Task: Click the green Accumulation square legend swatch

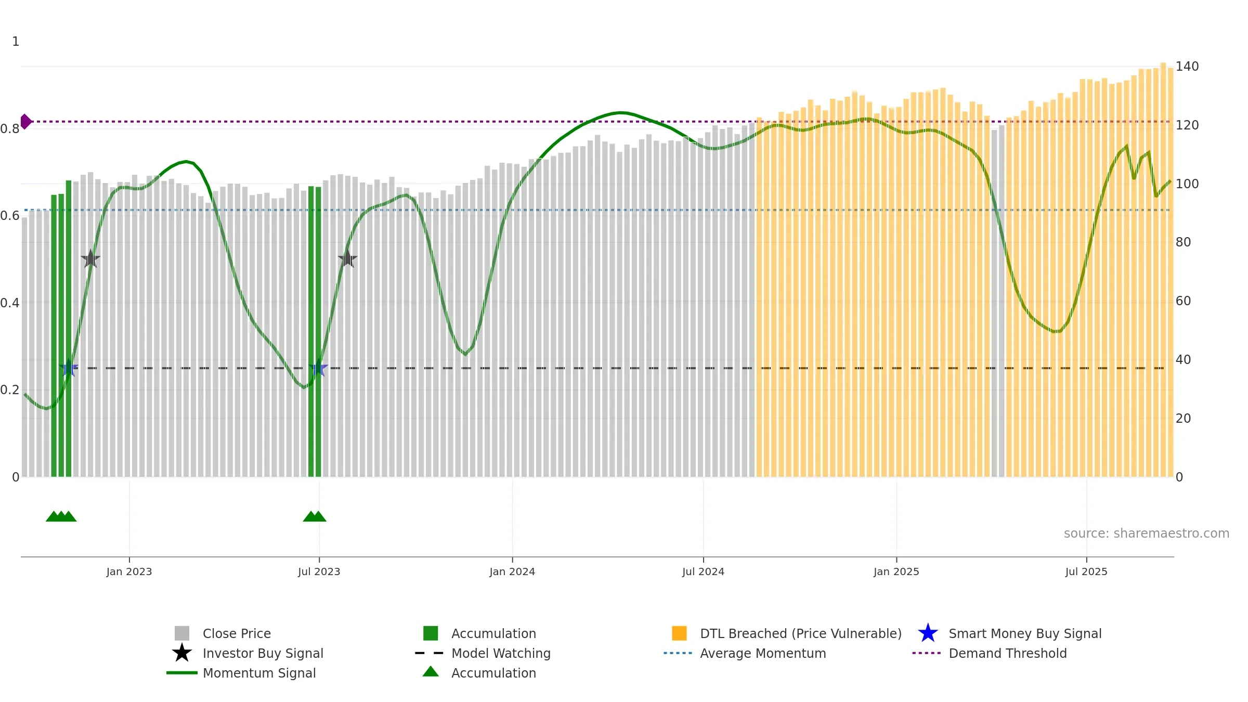Action: click(x=431, y=633)
